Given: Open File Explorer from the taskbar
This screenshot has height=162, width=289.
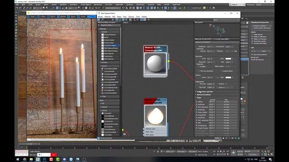Looking at the screenshot, I should tap(31, 159).
